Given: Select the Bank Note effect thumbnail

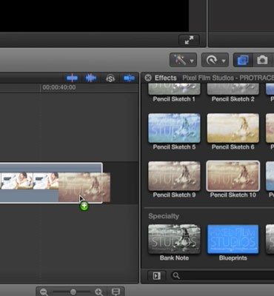Looking at the screenshot, I should (174, 239).
